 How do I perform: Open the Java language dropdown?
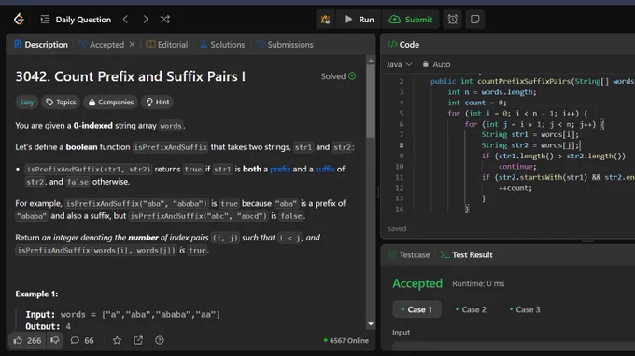click(399, 64)
